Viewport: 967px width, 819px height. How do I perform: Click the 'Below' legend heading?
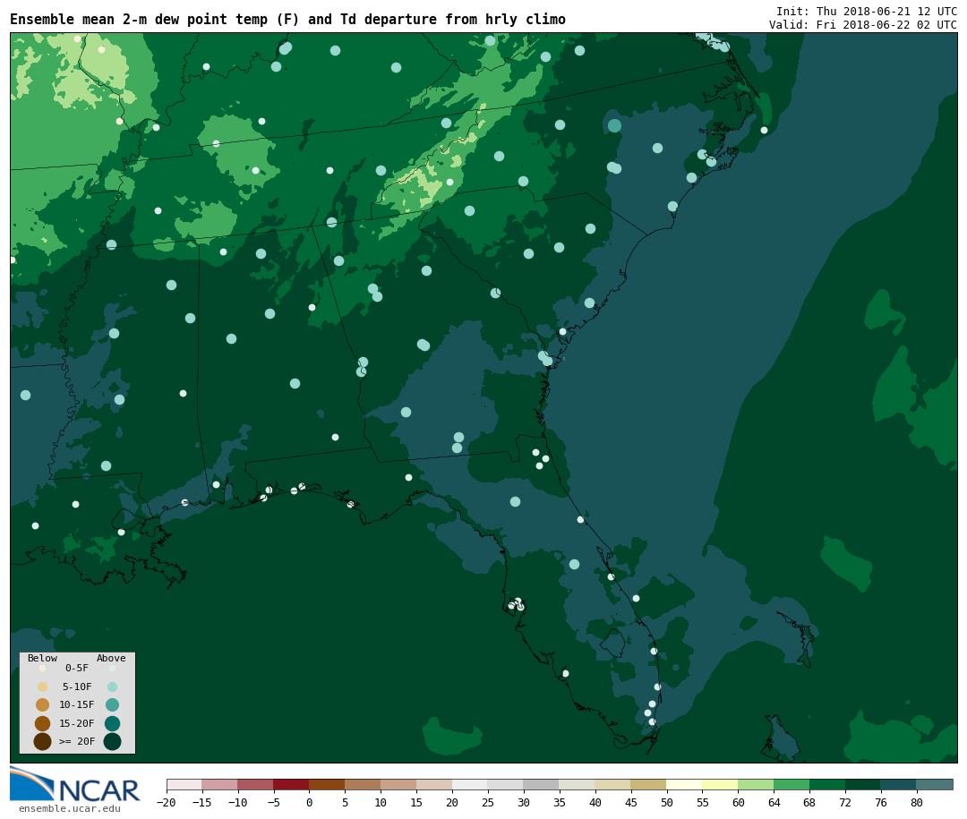tap(43, 658)
